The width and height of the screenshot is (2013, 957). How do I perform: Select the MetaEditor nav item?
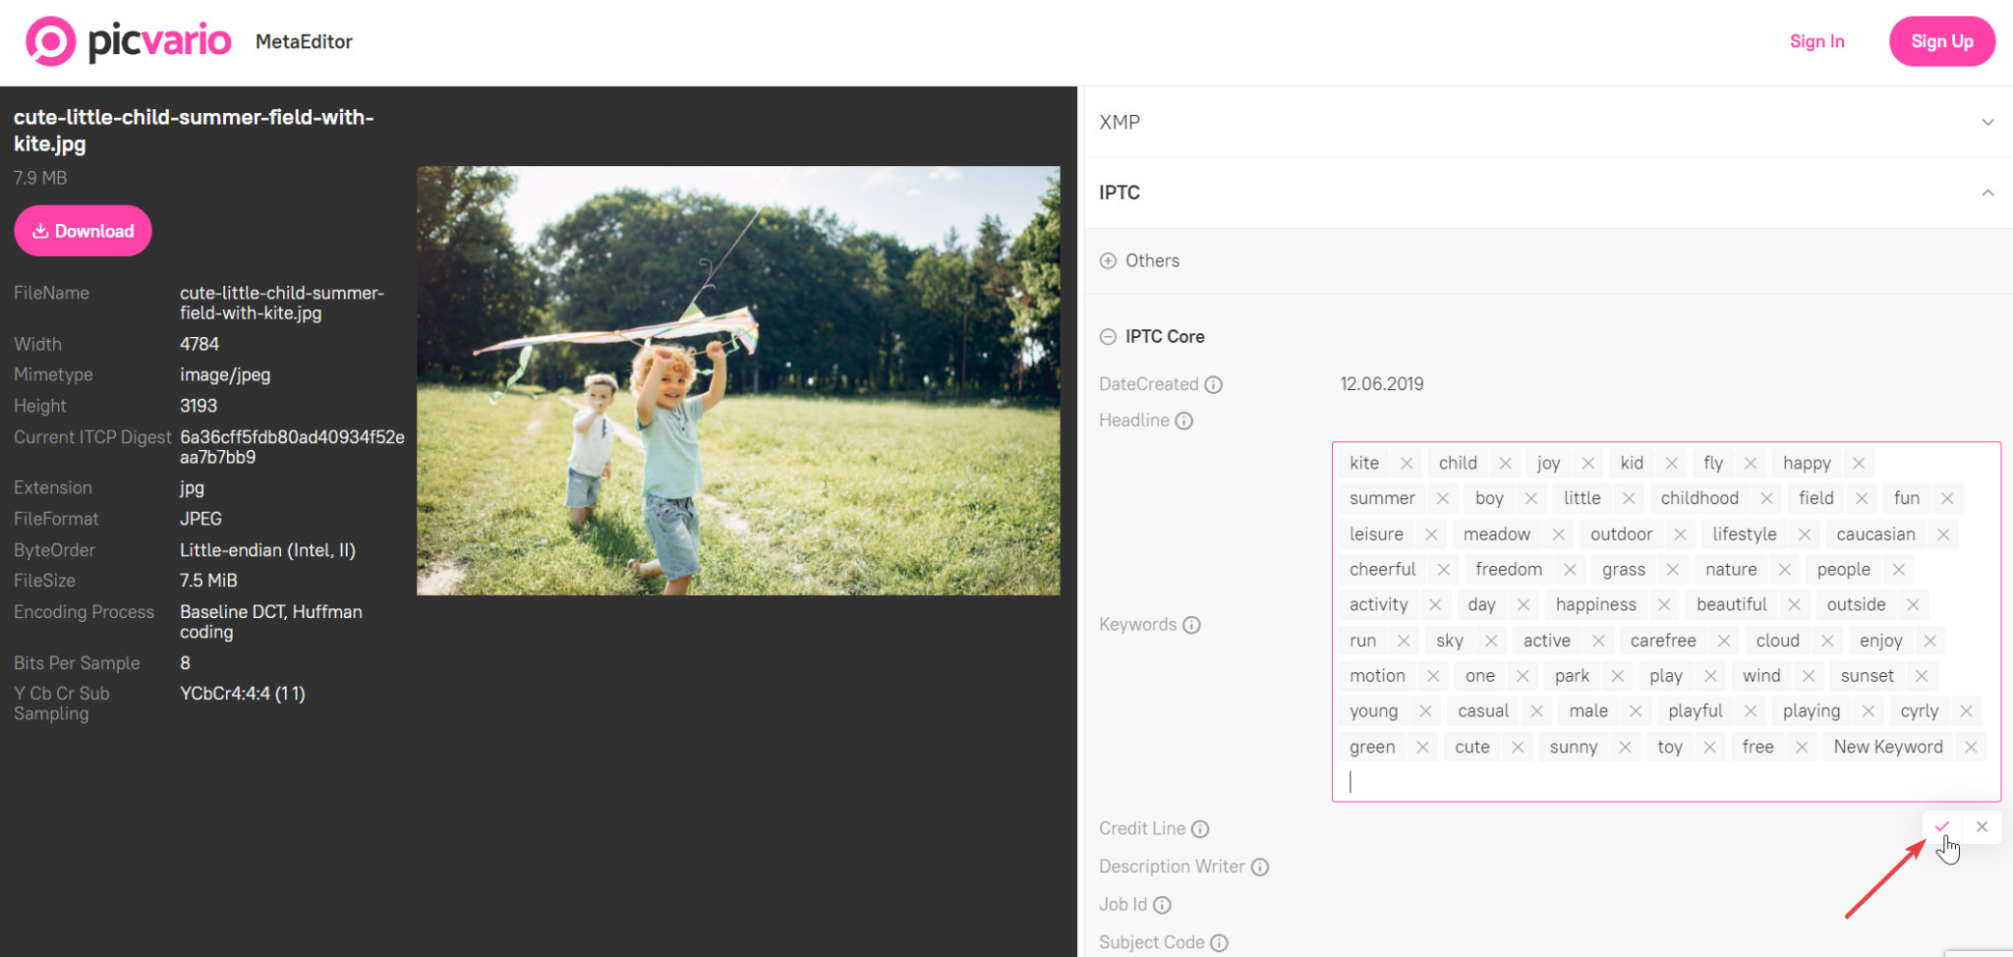304,41
